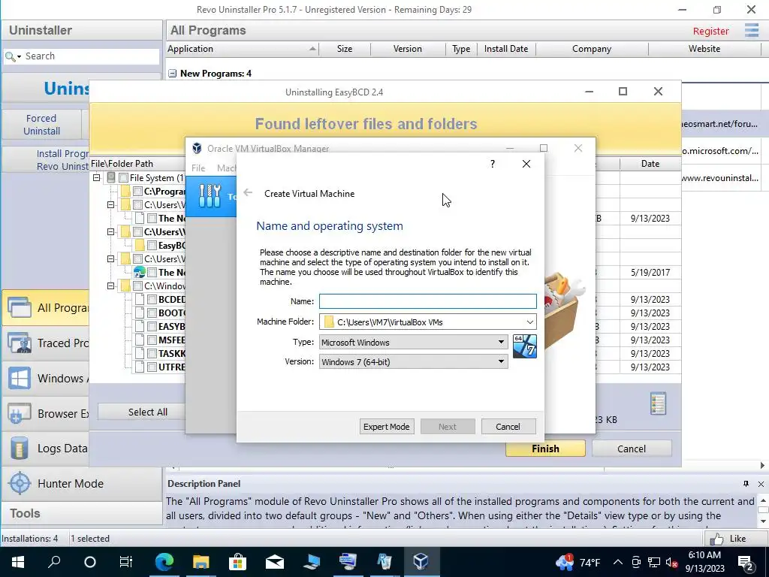The height and width of the screenshot is (577, 769).
Task: Check the MSFEE file checkbox
Action: tap(152, 340)
